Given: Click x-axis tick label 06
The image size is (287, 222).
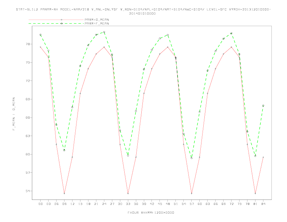Looking at the screenshot, I should [x=57, y=204].
